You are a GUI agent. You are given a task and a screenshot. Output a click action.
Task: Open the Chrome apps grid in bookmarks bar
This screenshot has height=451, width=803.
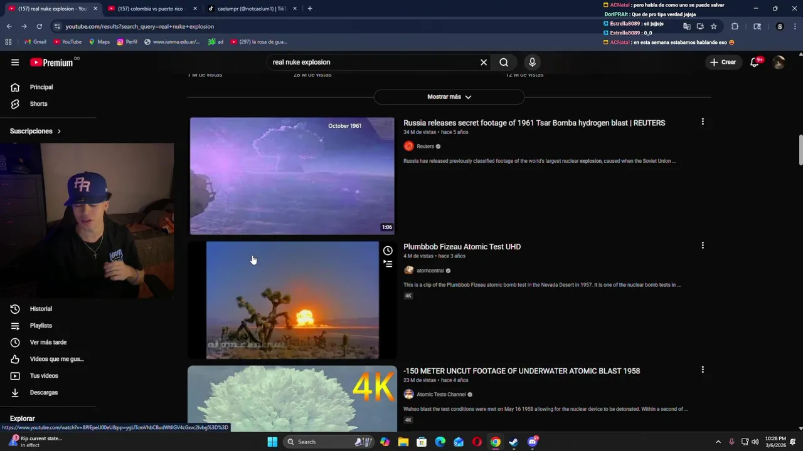8,42
